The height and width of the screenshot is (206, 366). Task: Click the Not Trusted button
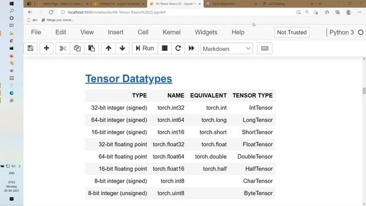[x=292, y=33]
